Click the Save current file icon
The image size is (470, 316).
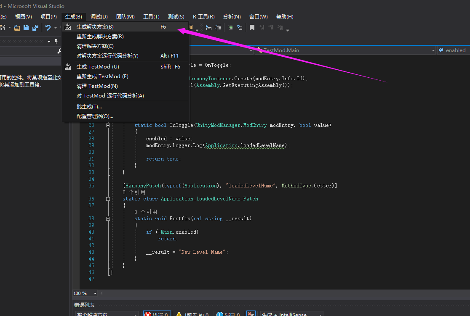coord(25,27)
